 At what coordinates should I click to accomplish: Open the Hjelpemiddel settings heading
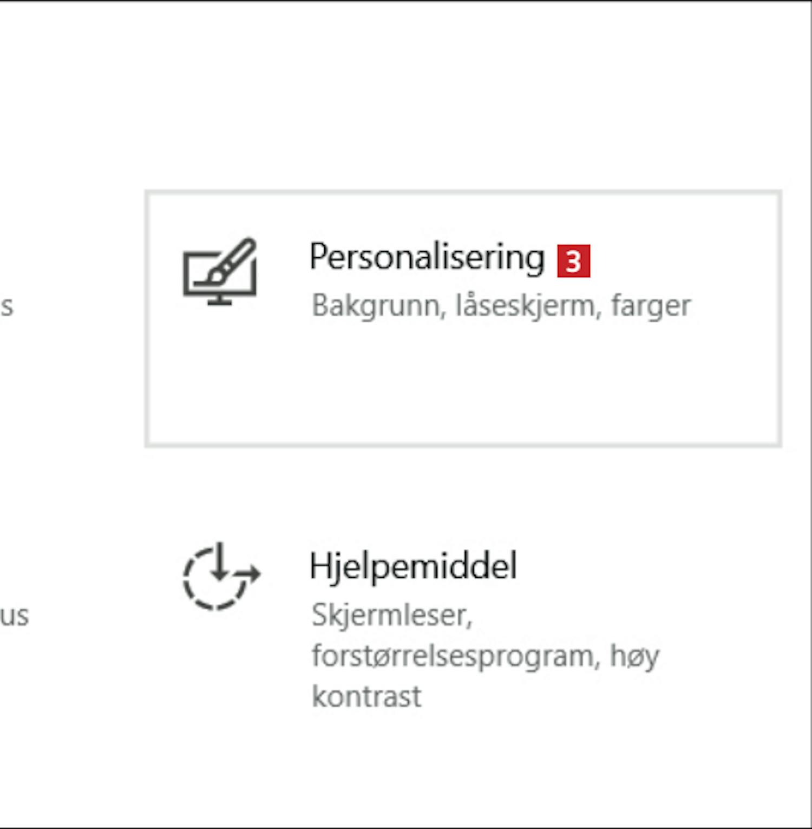(x=413, y=566)
